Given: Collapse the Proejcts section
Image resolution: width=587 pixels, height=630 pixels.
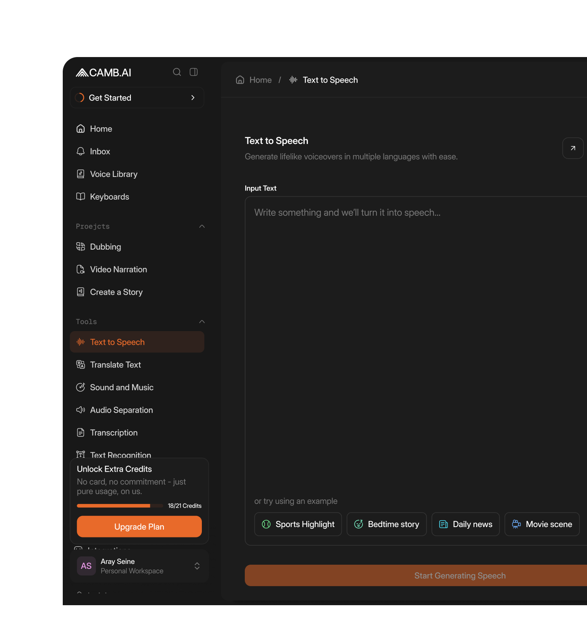Looking at the screenshot, I should pos(202,227).
